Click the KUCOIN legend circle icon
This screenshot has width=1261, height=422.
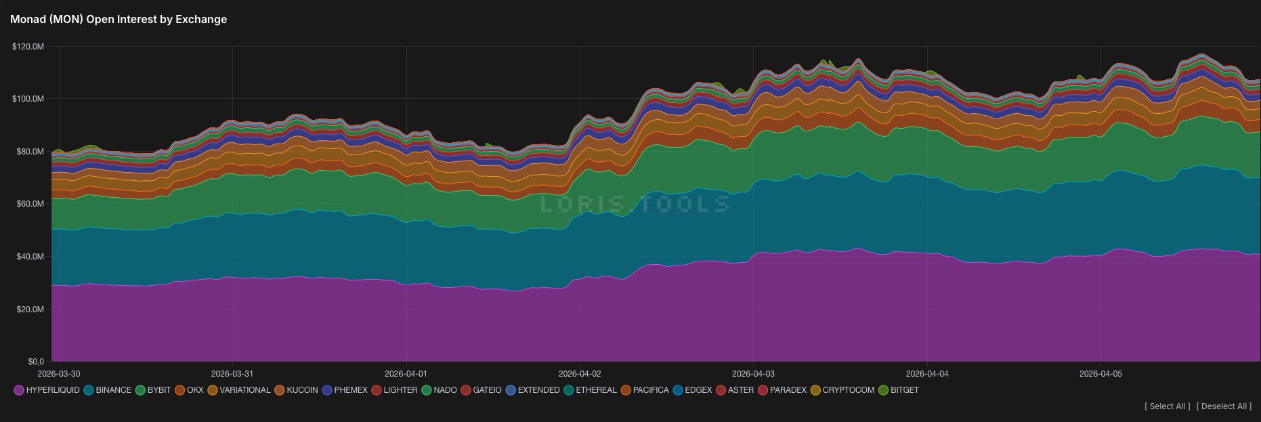tap(280, 390)
